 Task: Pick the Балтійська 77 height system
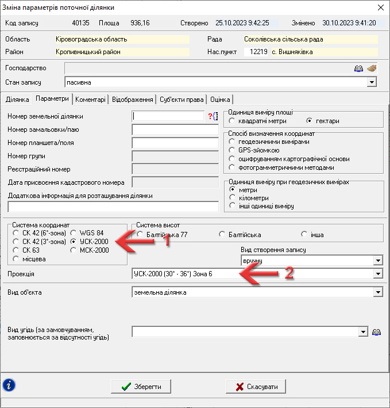click(x=141, y=235)
